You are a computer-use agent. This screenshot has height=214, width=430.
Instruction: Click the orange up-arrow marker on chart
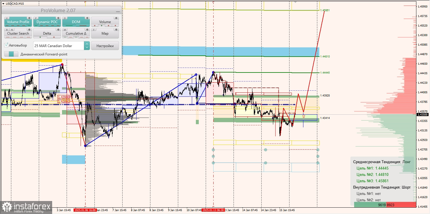point(303,116)
